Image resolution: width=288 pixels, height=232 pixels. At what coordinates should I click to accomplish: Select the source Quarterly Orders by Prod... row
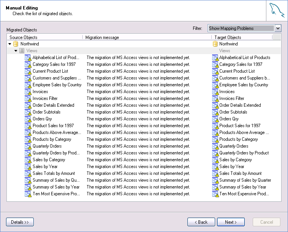[56, 153]
